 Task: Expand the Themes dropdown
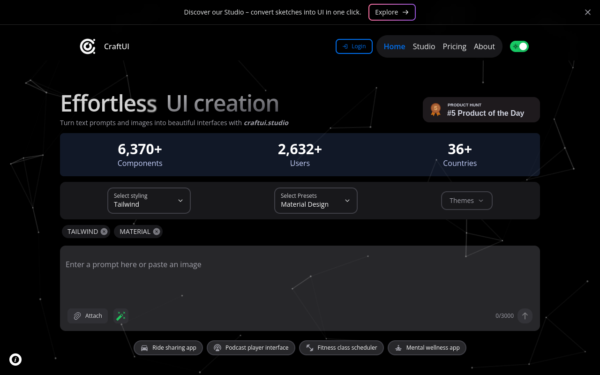pyautogui.click(x=466, y=201)
